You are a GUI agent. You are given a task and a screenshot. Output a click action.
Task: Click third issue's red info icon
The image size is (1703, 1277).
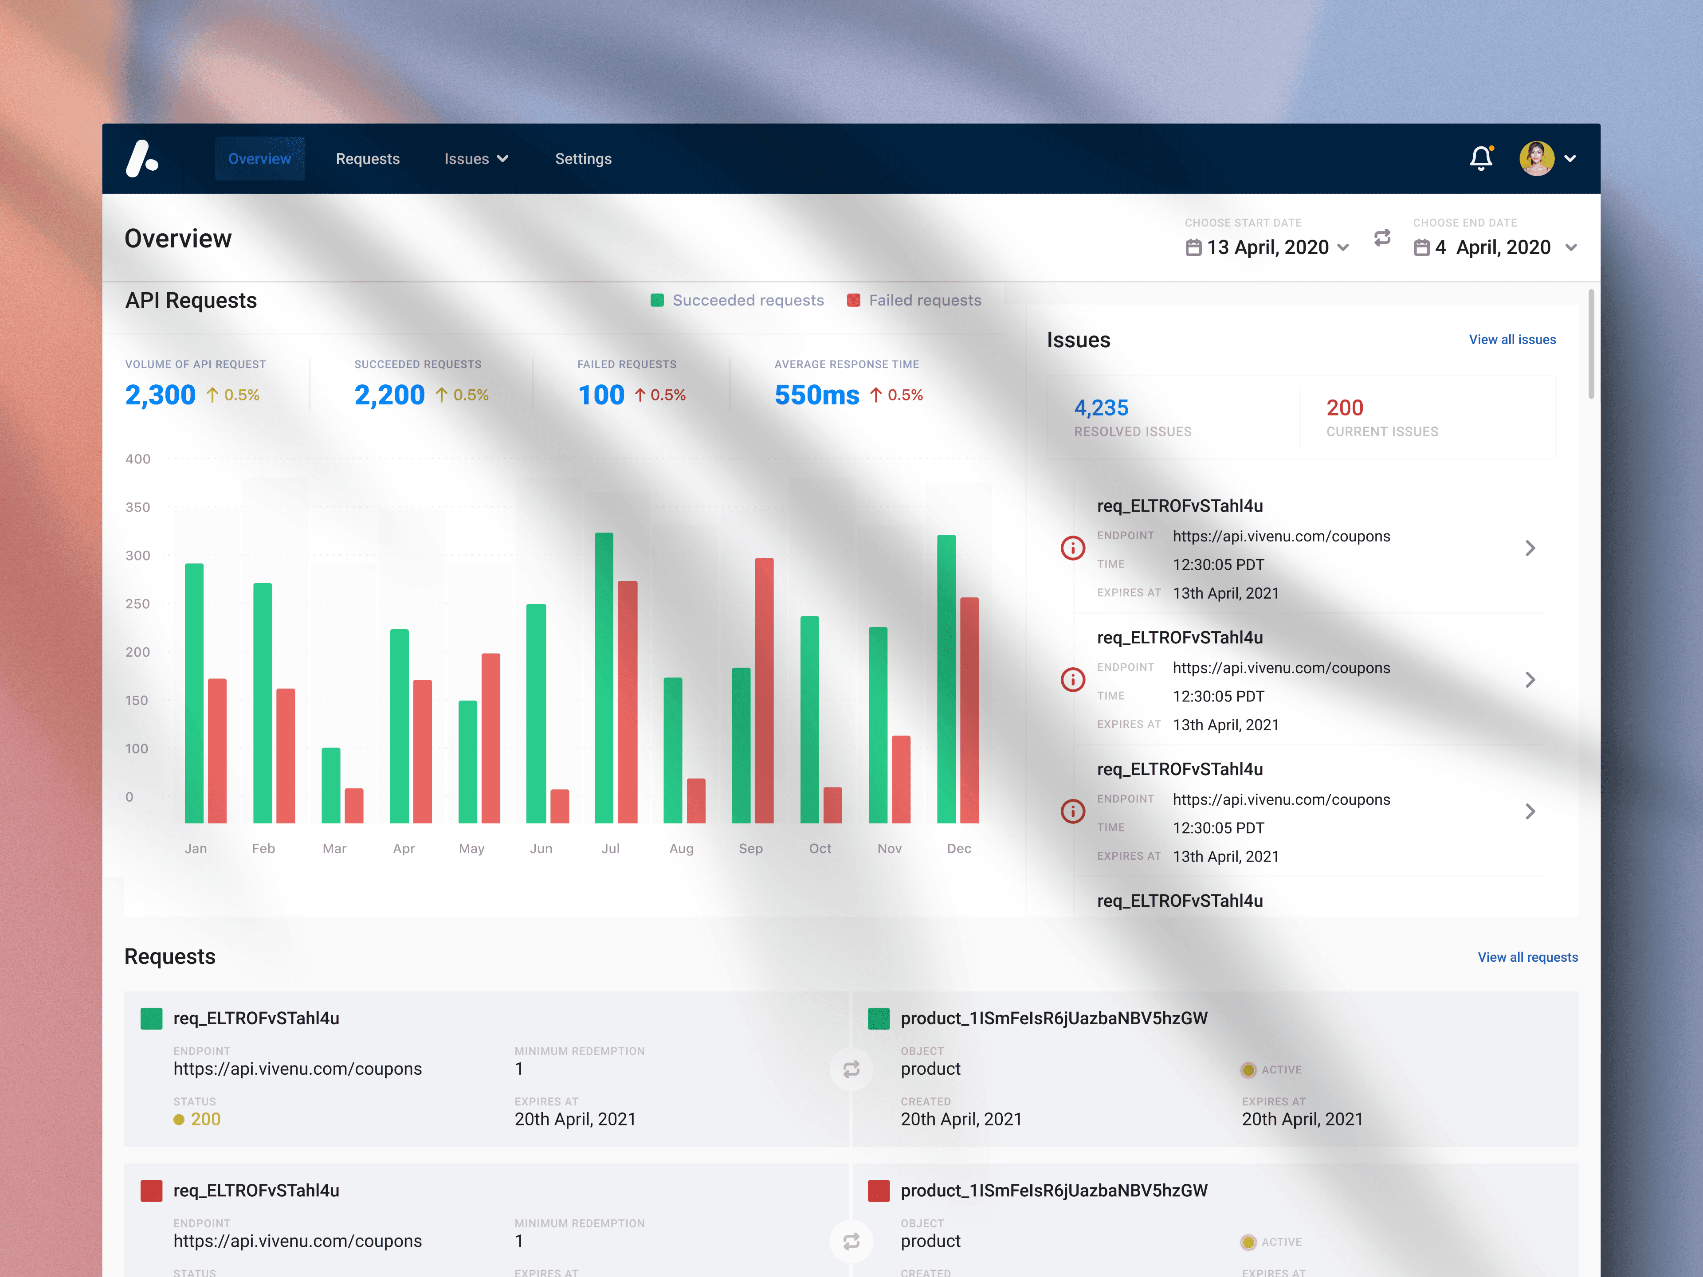tap(1072, 811)
